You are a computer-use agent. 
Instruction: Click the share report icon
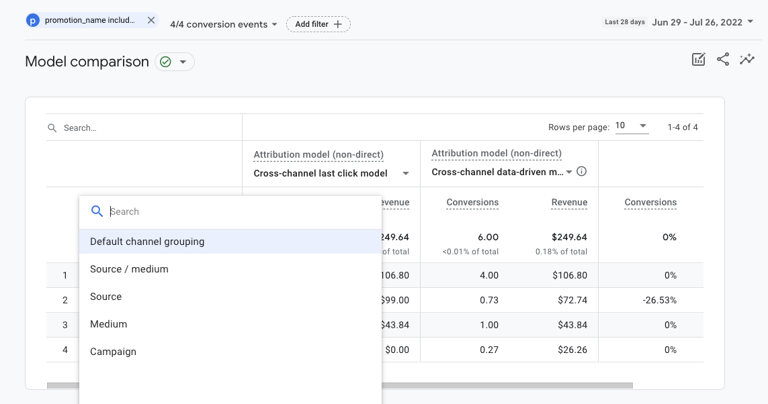[723, 60]
